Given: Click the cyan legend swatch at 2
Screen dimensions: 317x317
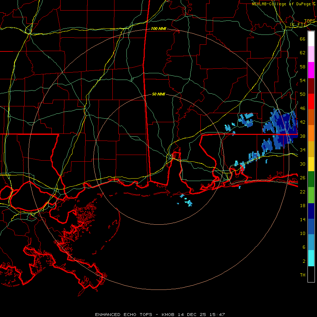Looking at the screenshot, I should pyautogui.click(x=311, y=258).
